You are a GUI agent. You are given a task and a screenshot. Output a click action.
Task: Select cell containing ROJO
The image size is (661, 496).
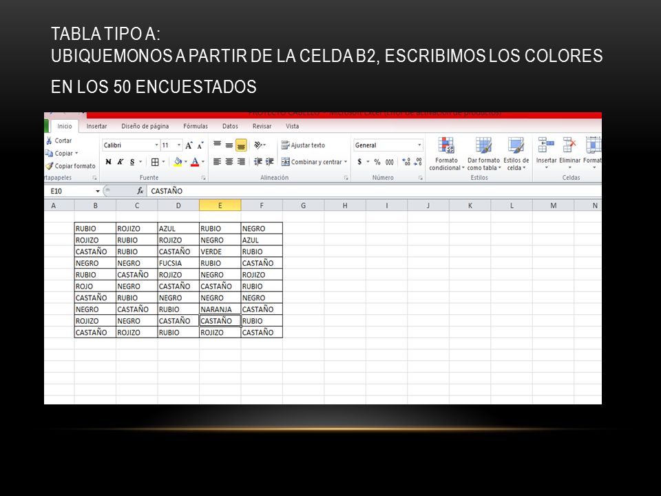(x=95, y=287)
